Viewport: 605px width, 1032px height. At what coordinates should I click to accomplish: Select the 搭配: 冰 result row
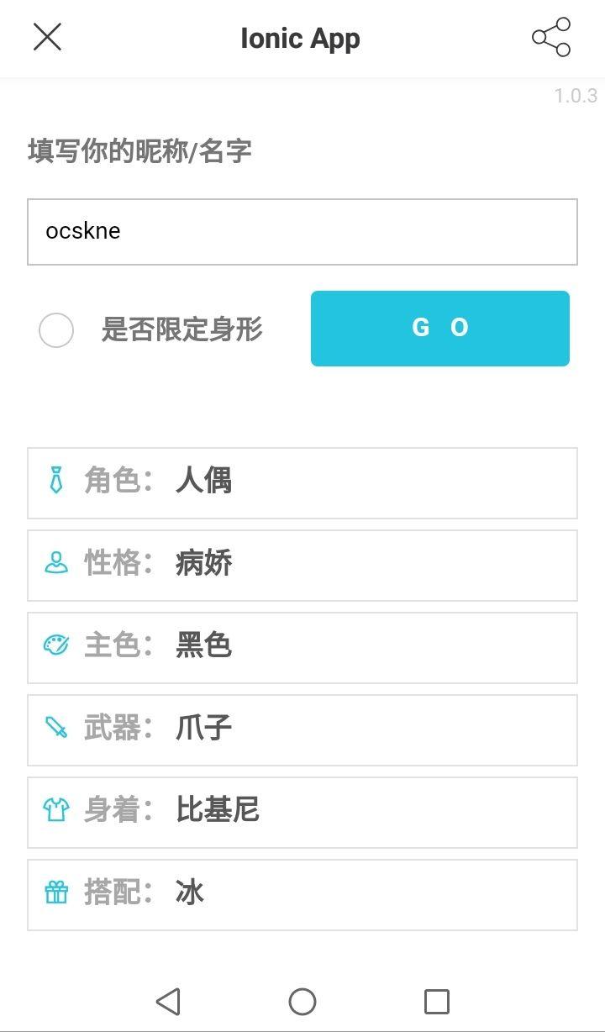(302, 895)
